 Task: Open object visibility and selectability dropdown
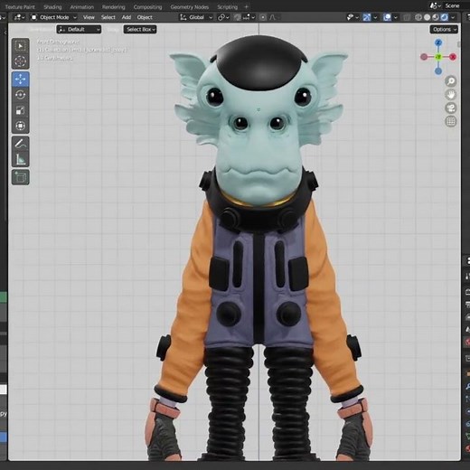pyautogui.click(x=352, y=17)
